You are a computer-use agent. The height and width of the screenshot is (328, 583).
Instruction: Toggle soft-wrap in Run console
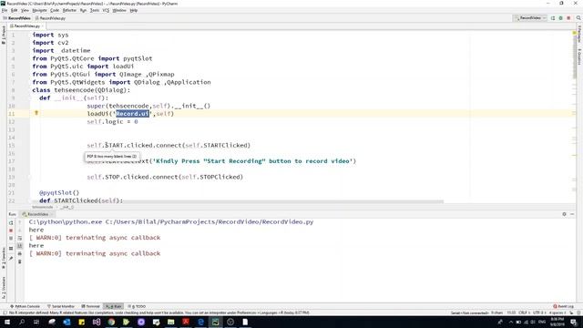click(x=20, y=238)
